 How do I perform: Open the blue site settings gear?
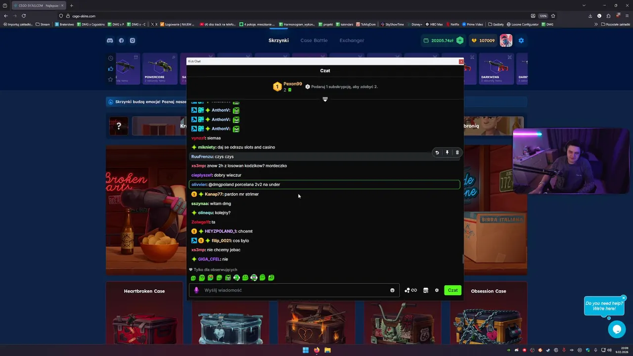click(x=521, y=41)
